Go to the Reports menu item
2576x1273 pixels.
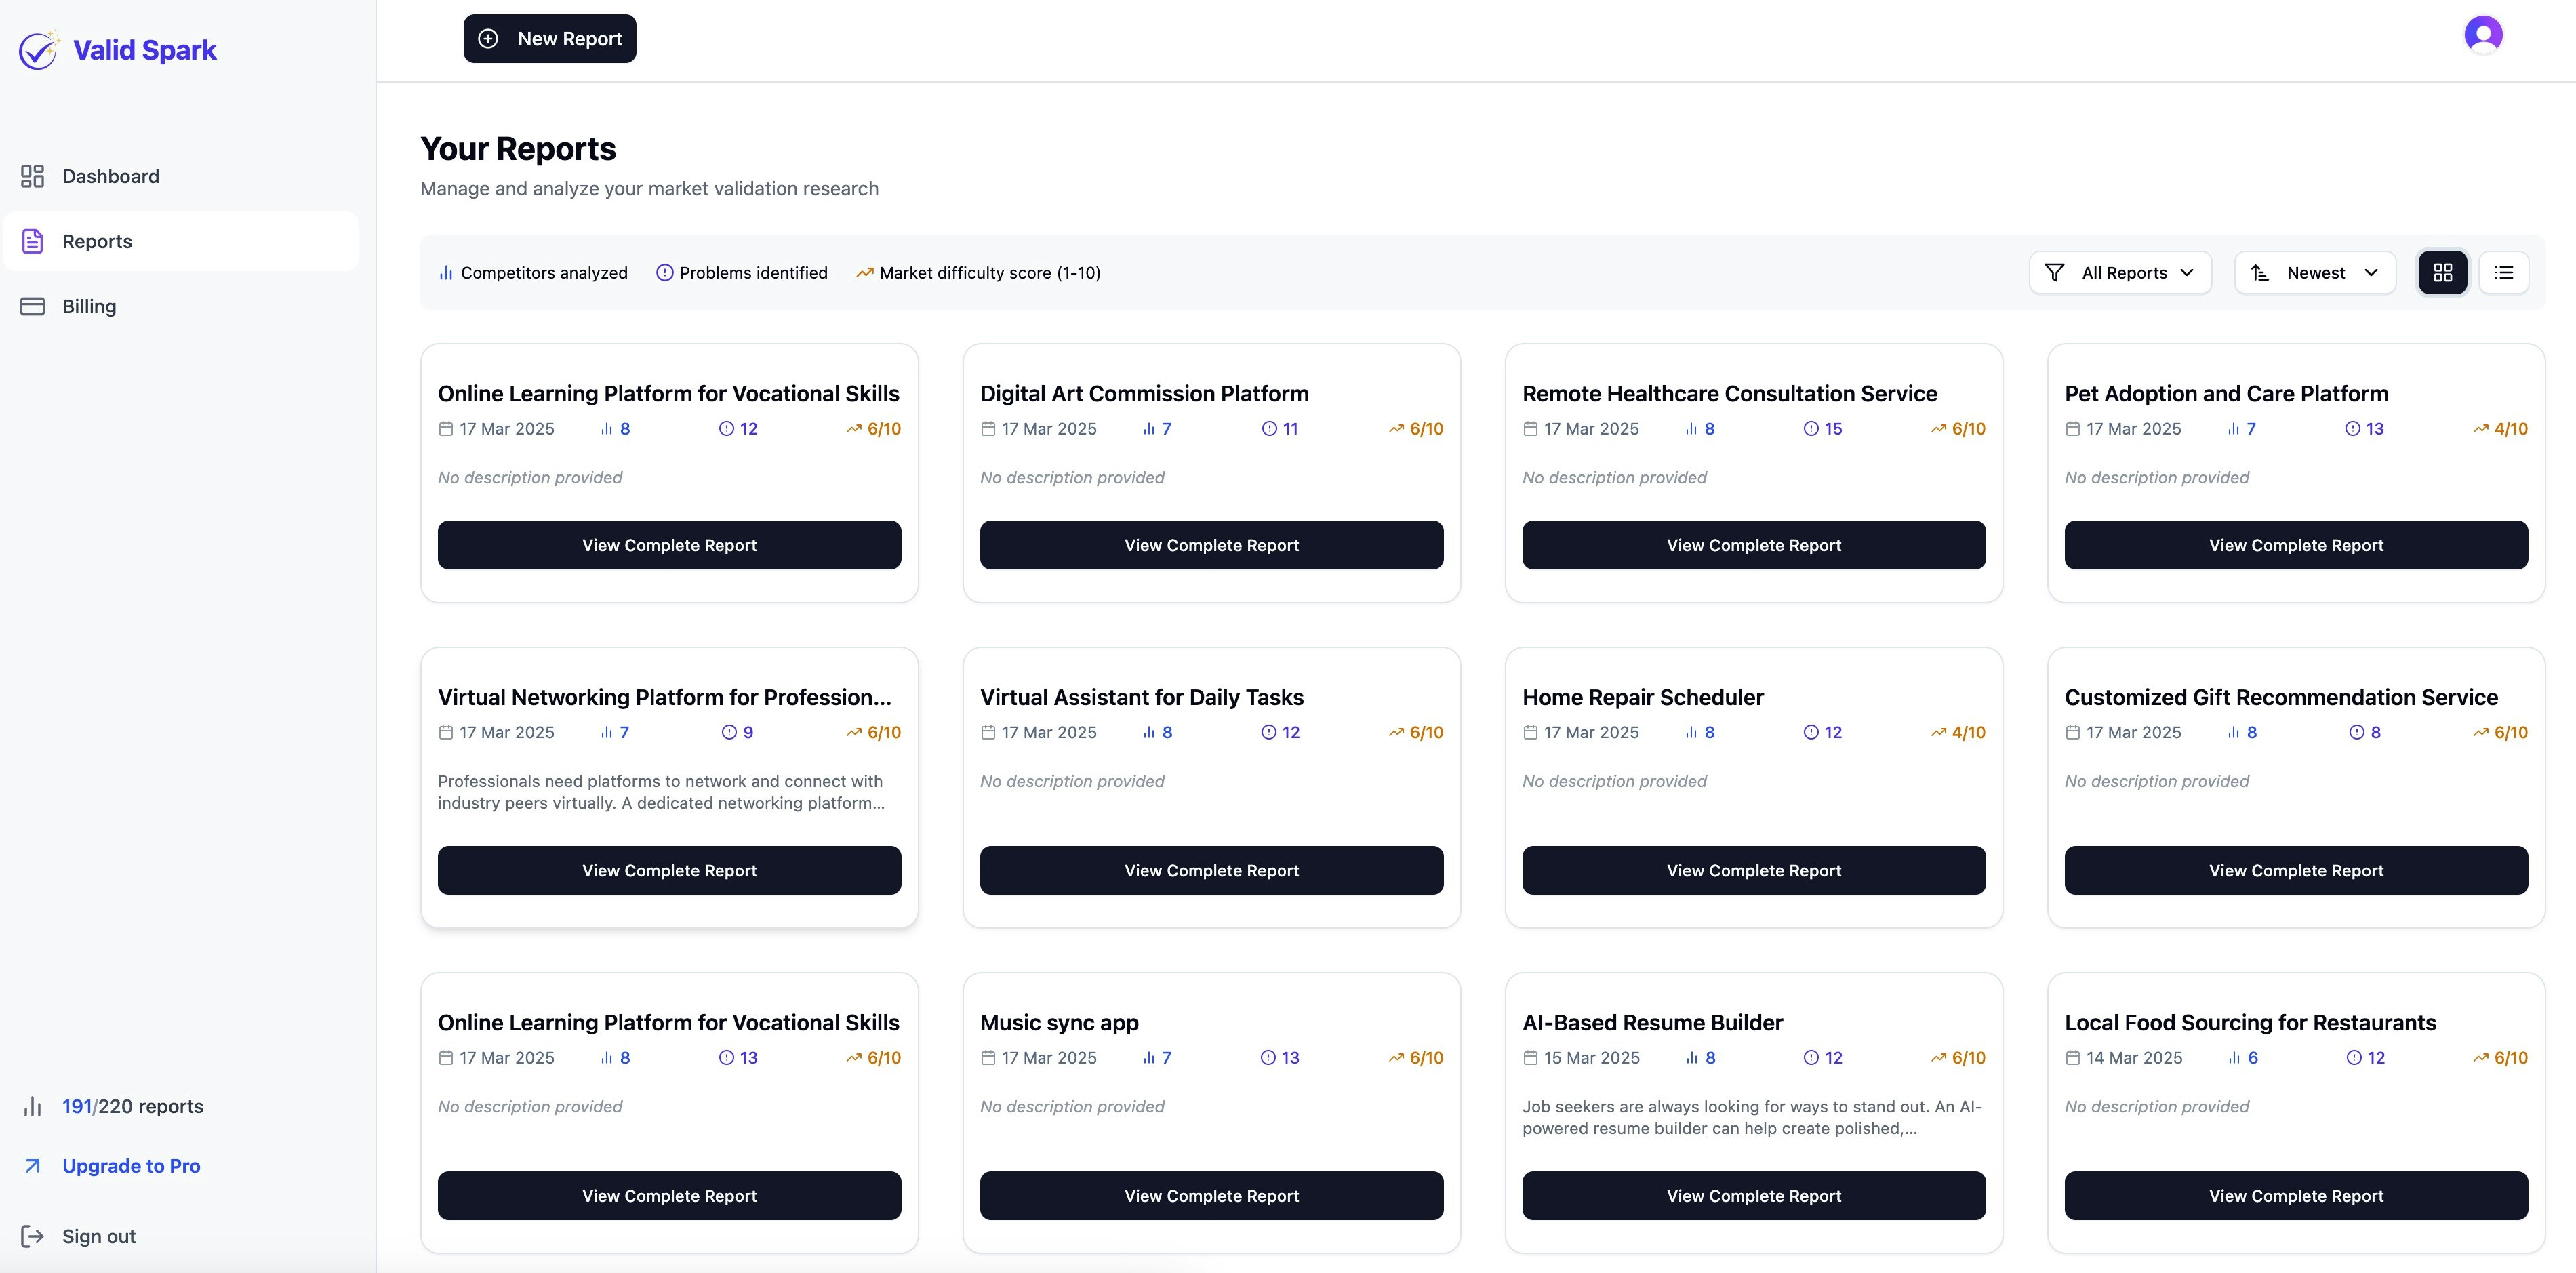(x=97, y=241)
